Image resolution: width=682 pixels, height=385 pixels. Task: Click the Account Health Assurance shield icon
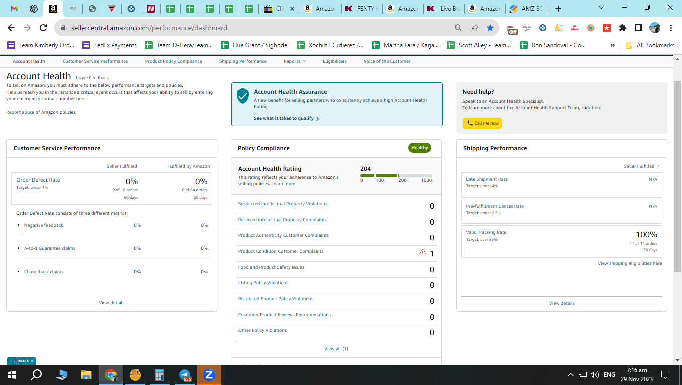(243, 95)
